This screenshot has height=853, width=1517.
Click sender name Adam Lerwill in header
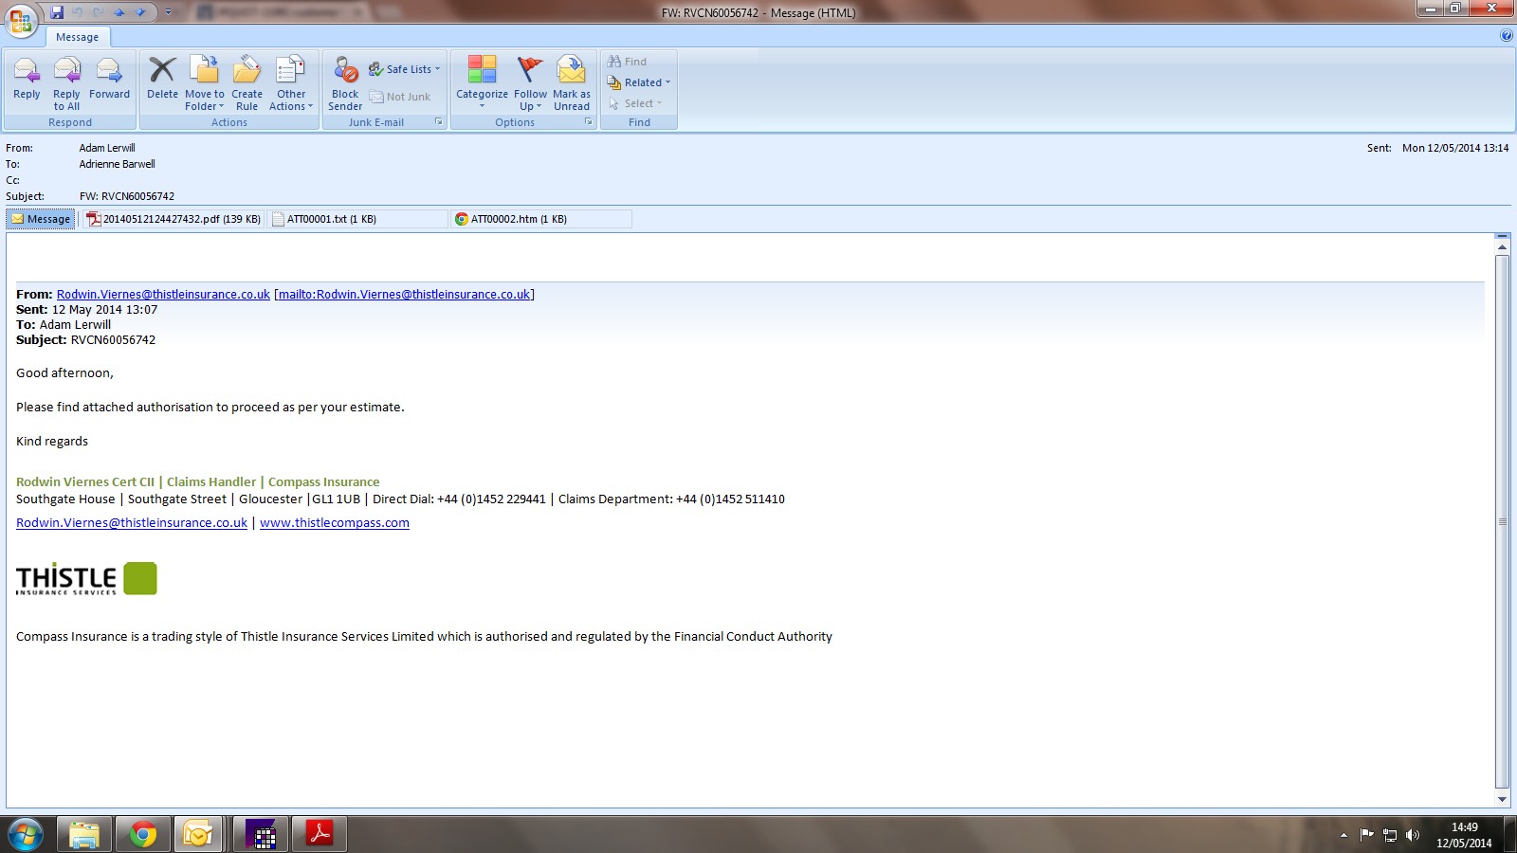coord(107,148)
